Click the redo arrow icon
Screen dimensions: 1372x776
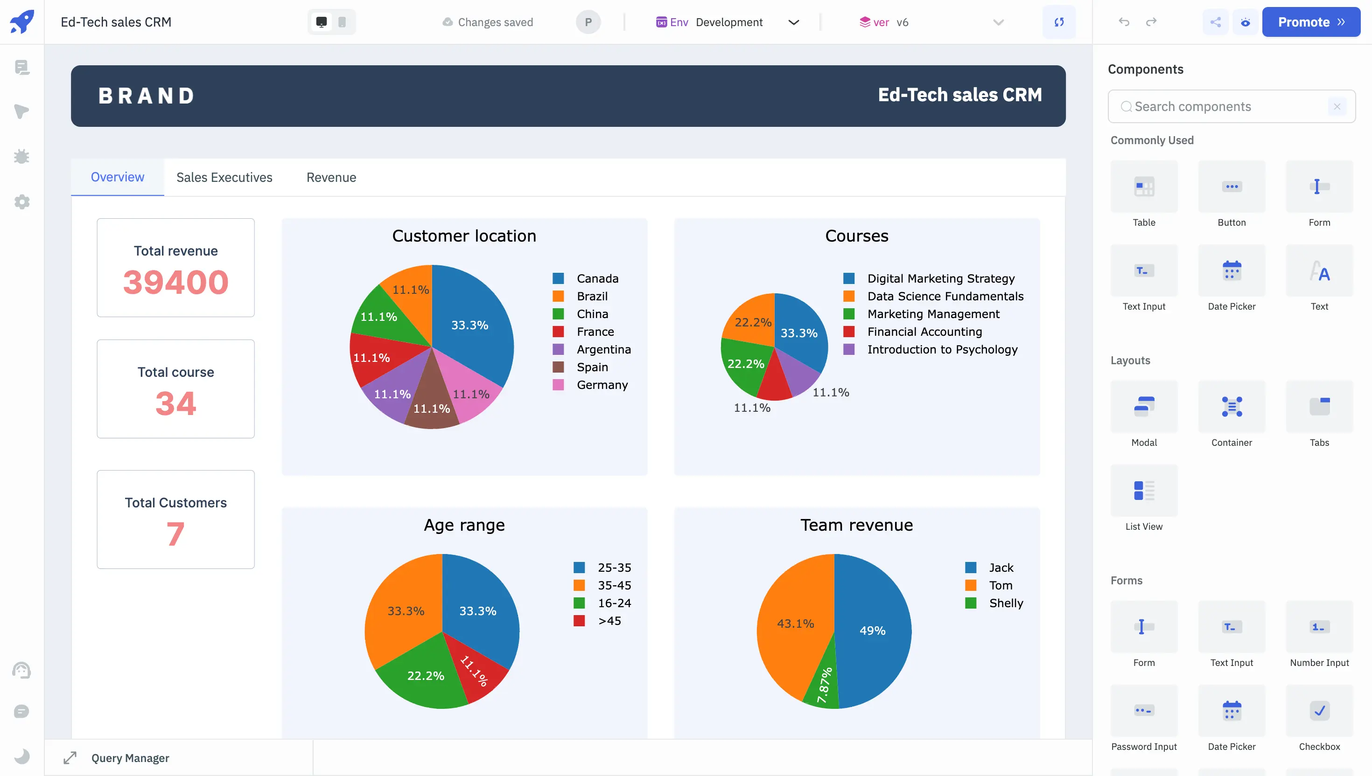click(1151, 22)
